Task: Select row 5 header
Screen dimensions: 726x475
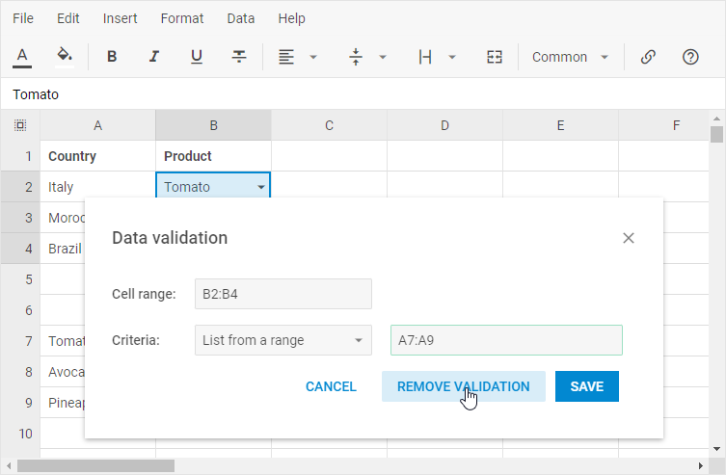Action: [x=20, y=279]
